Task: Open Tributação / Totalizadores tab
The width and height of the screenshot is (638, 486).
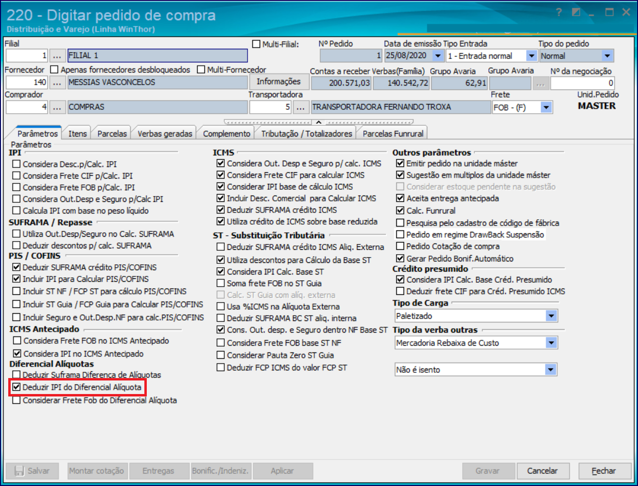Action: (x=307, y=134)
